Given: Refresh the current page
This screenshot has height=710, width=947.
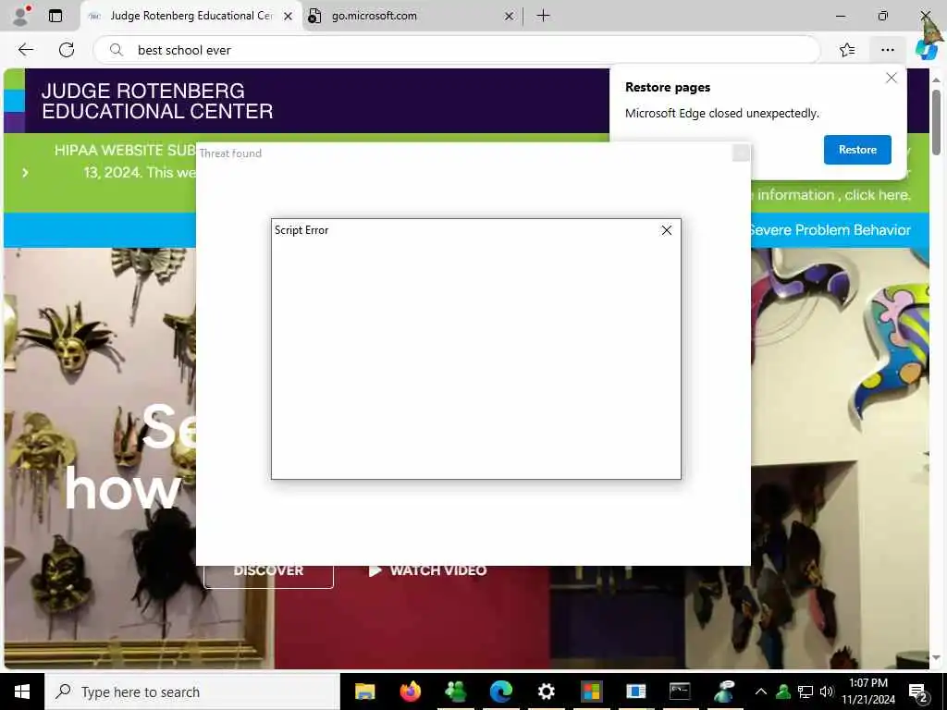Looking at the screenshot, I should pos(67,50).
